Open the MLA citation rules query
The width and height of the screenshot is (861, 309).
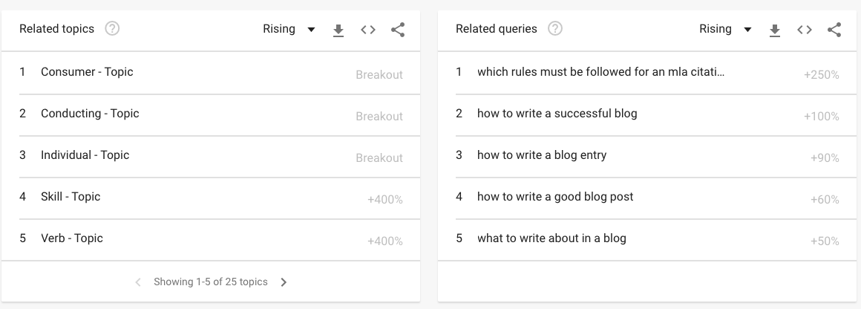click(600, 72)
